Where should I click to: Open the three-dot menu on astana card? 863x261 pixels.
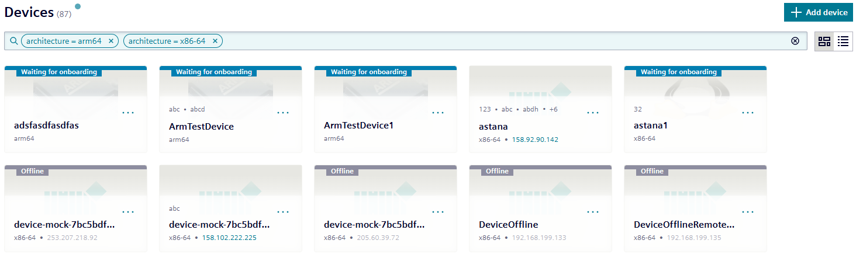click(x=593, y=113)
